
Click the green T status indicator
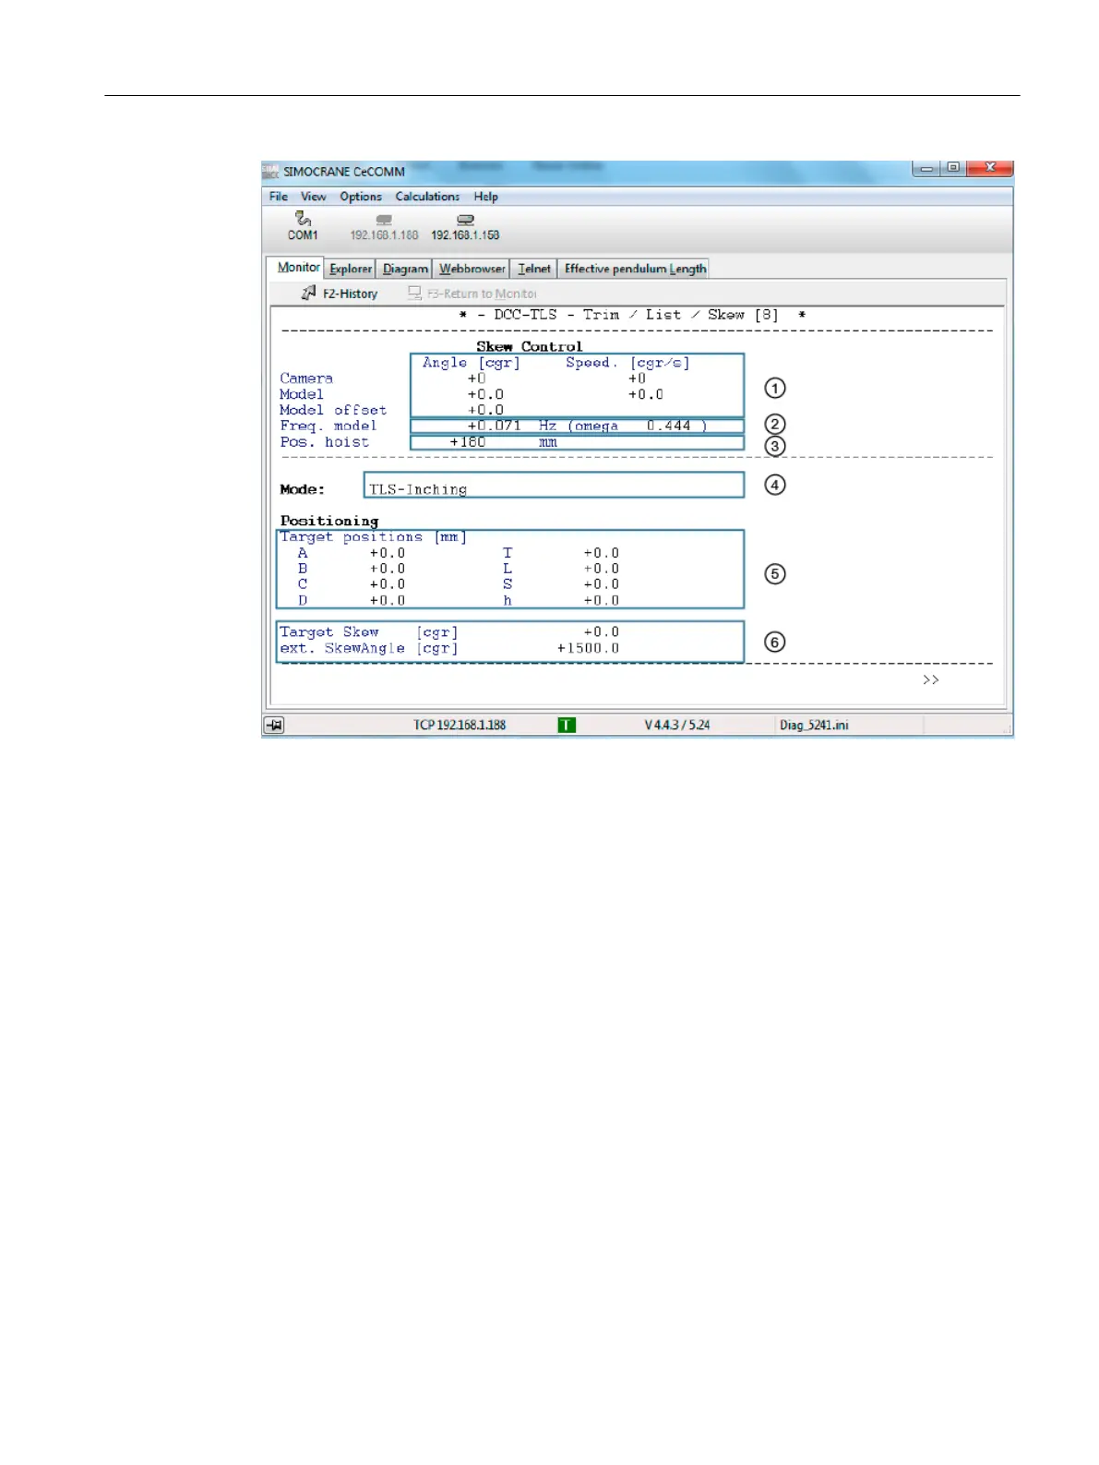[x=567, y=726]
